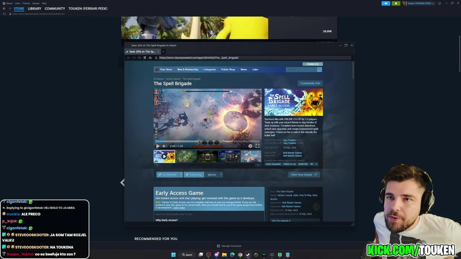The width and height of the screenshot is (461, 259).
Task: Open the Friends menu in Steam
Action: click(x=26, y=3)
